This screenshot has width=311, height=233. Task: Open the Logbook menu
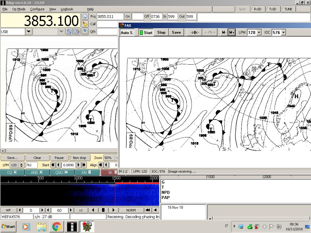pyautogui.click(x=67, y=9)
